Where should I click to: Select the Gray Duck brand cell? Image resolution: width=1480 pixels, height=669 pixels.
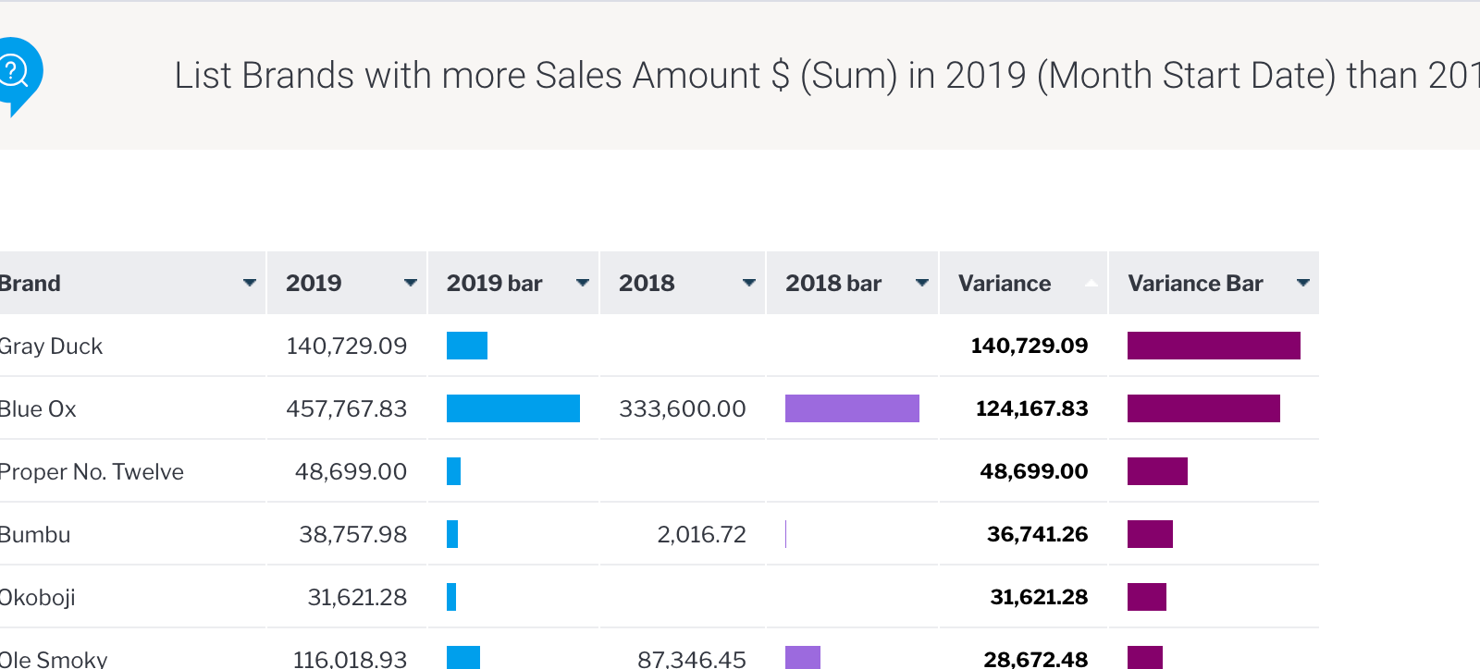pyautogui.click(x=51, y=347)
